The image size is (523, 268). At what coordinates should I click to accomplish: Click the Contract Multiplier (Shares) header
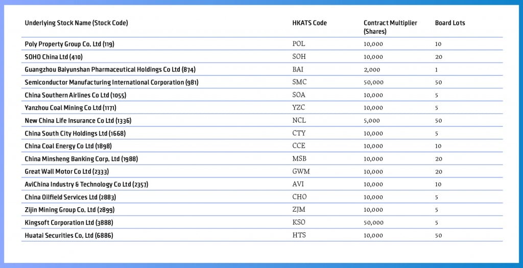click(390, 27)
